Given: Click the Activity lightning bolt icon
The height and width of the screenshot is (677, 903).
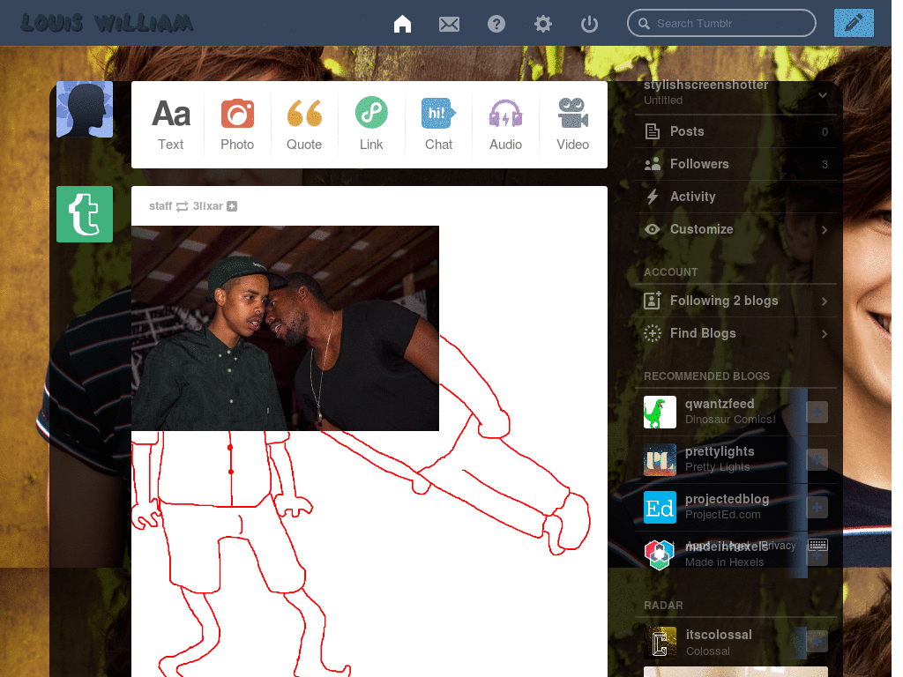Looking at the screenshot, I should pos(652,197).
